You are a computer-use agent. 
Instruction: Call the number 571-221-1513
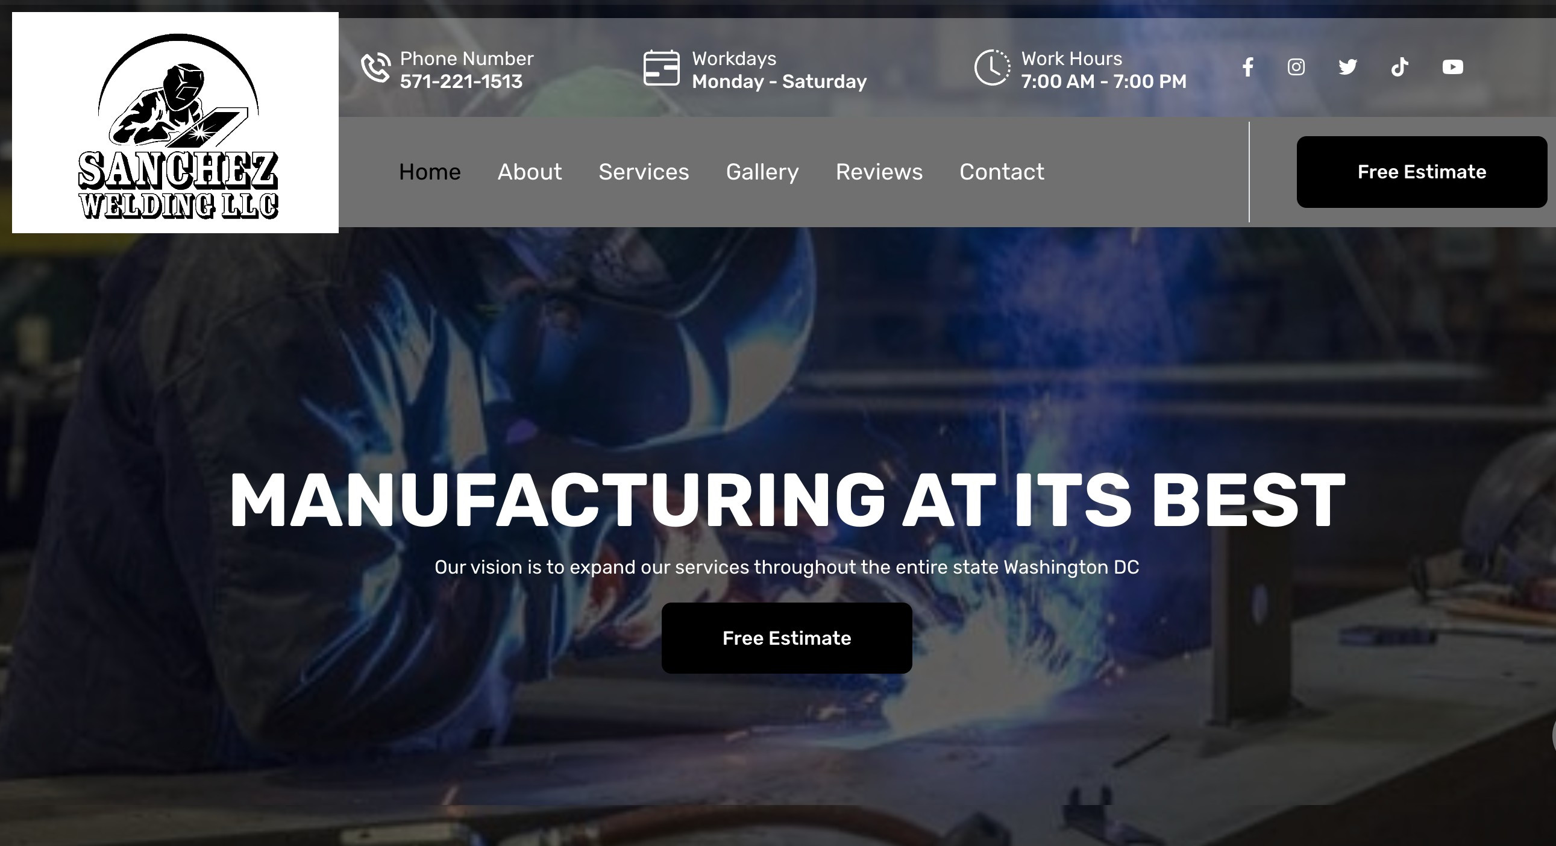[x=461, y=81]
